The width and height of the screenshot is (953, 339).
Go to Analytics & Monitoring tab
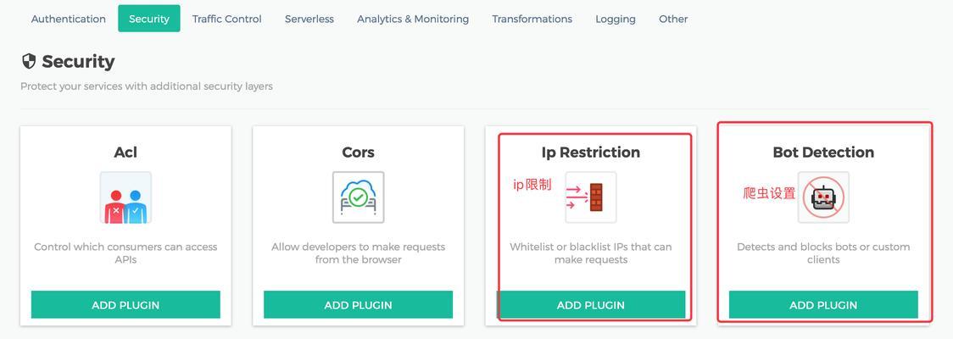tap(413, 19)
